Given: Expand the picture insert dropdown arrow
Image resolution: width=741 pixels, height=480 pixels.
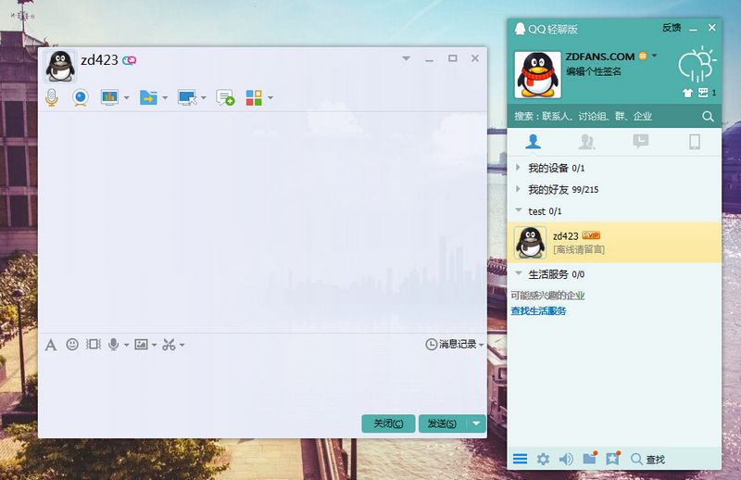Looking at the screenshot, I should 154,346.
